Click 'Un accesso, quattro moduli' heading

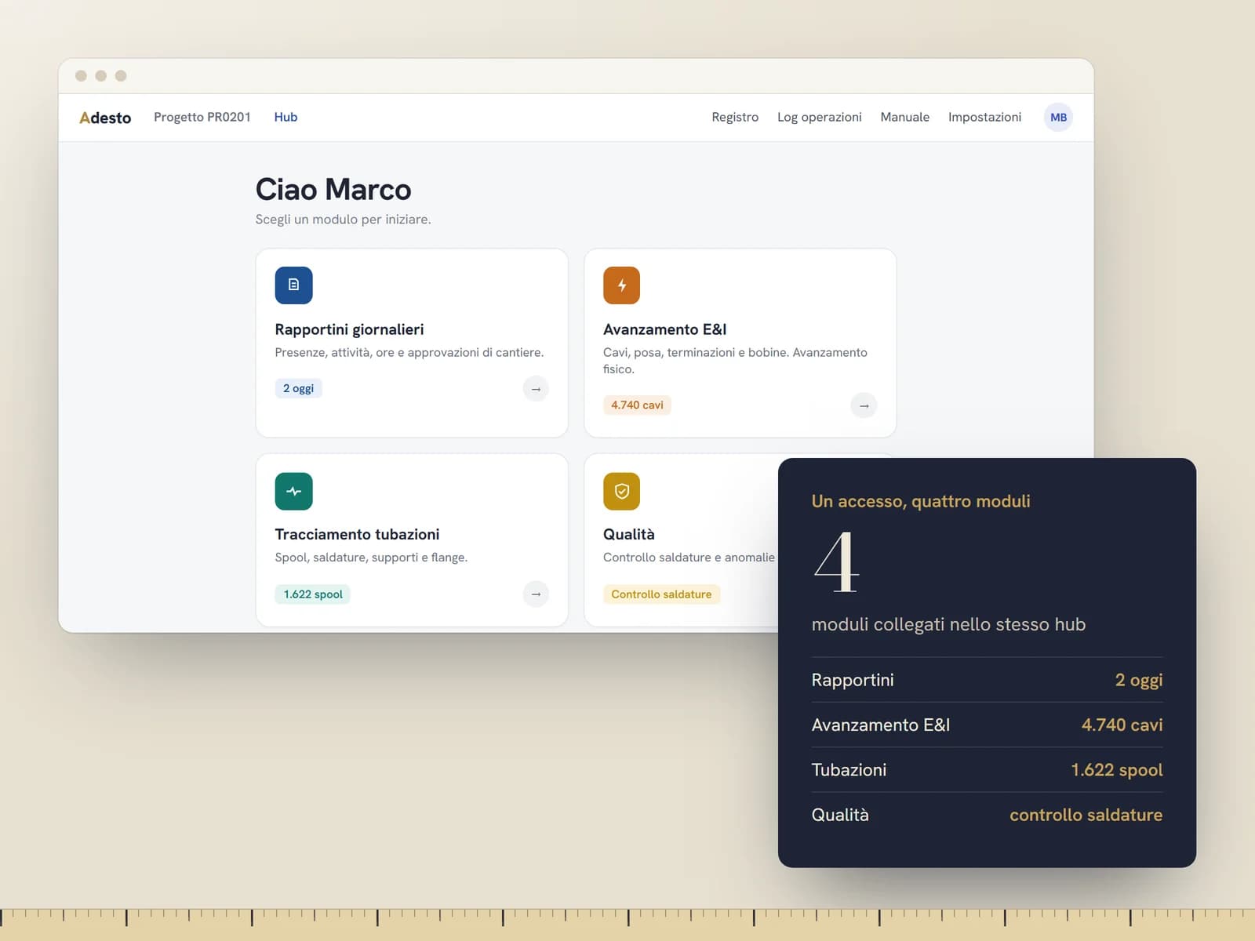click(921, 501)
